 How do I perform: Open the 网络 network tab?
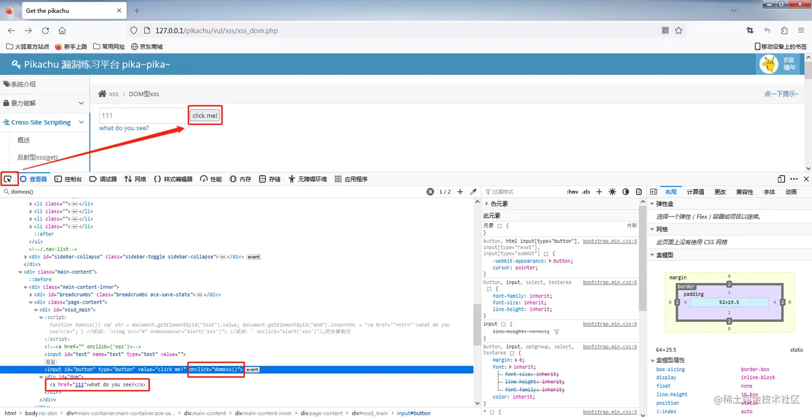[x=135, y=179]
